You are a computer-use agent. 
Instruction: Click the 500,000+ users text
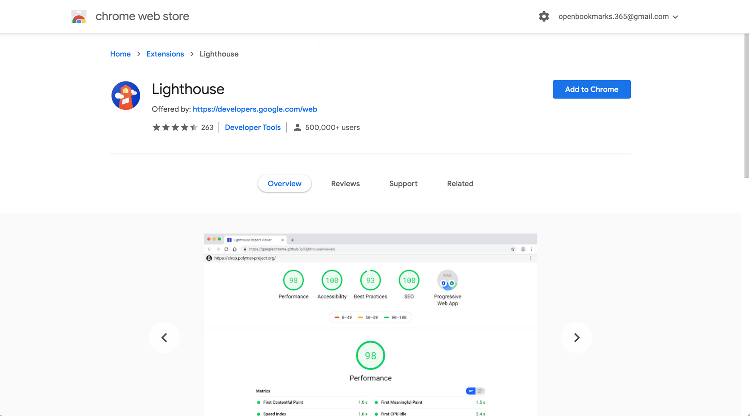tap(332, 127)
